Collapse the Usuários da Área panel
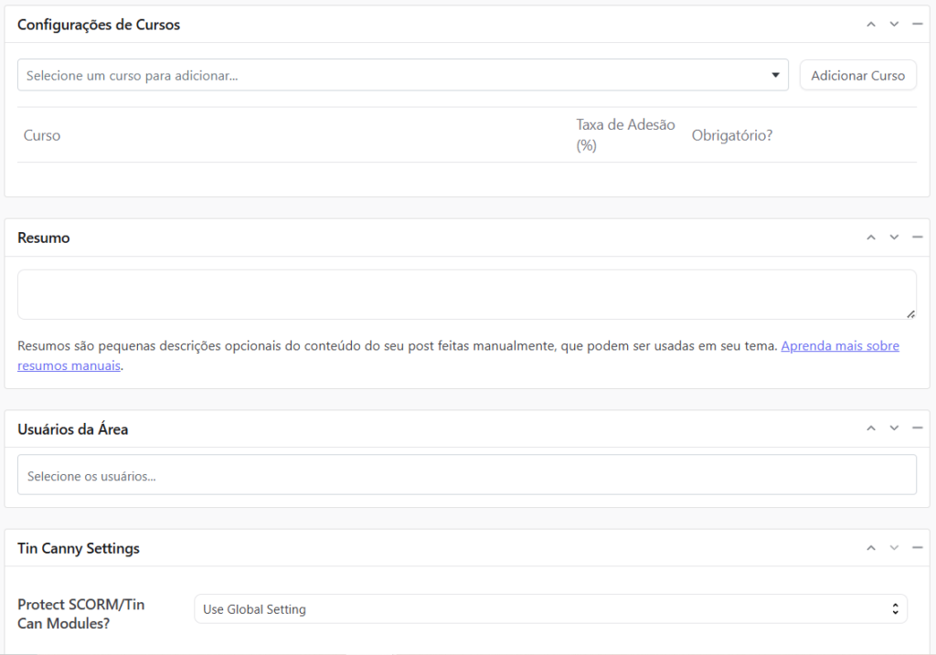The width and height of the screenshot is (936, 655). (x=917, y=428)
